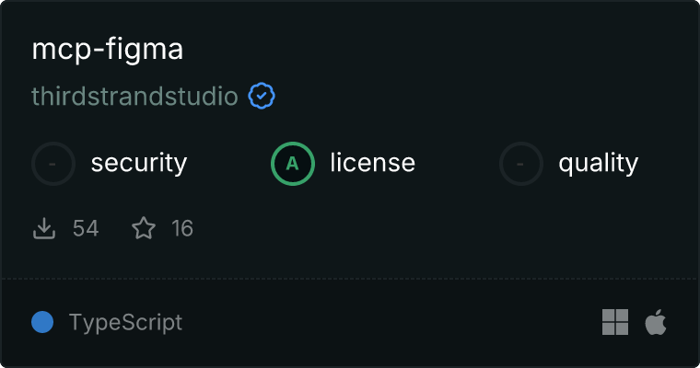Click the 54 downloads count

86,228
